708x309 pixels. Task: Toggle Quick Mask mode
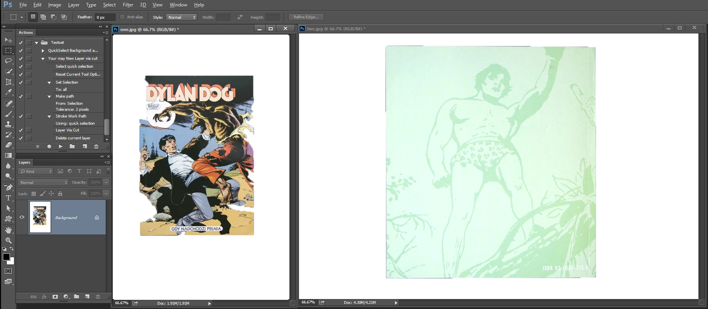point(8,271)
